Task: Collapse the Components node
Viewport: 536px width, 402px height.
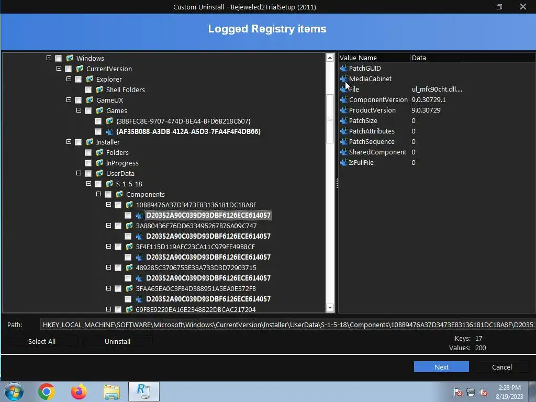Action: tap(98, 194)
